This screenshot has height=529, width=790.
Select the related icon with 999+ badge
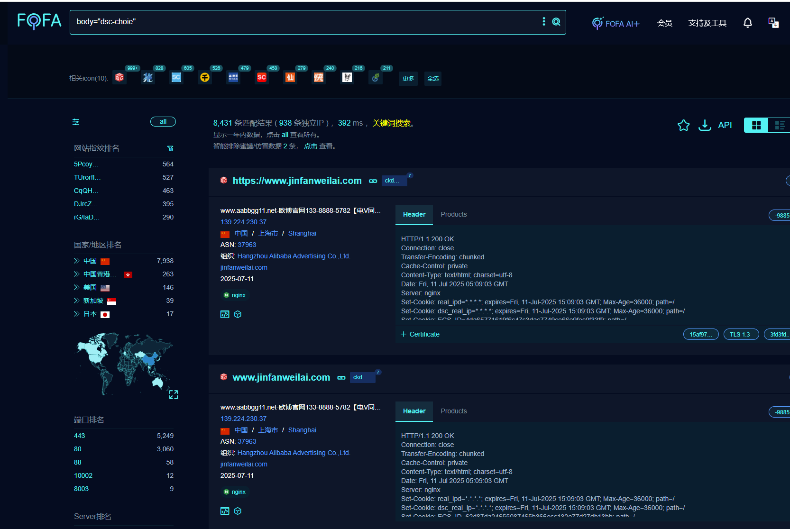(119, 77)
